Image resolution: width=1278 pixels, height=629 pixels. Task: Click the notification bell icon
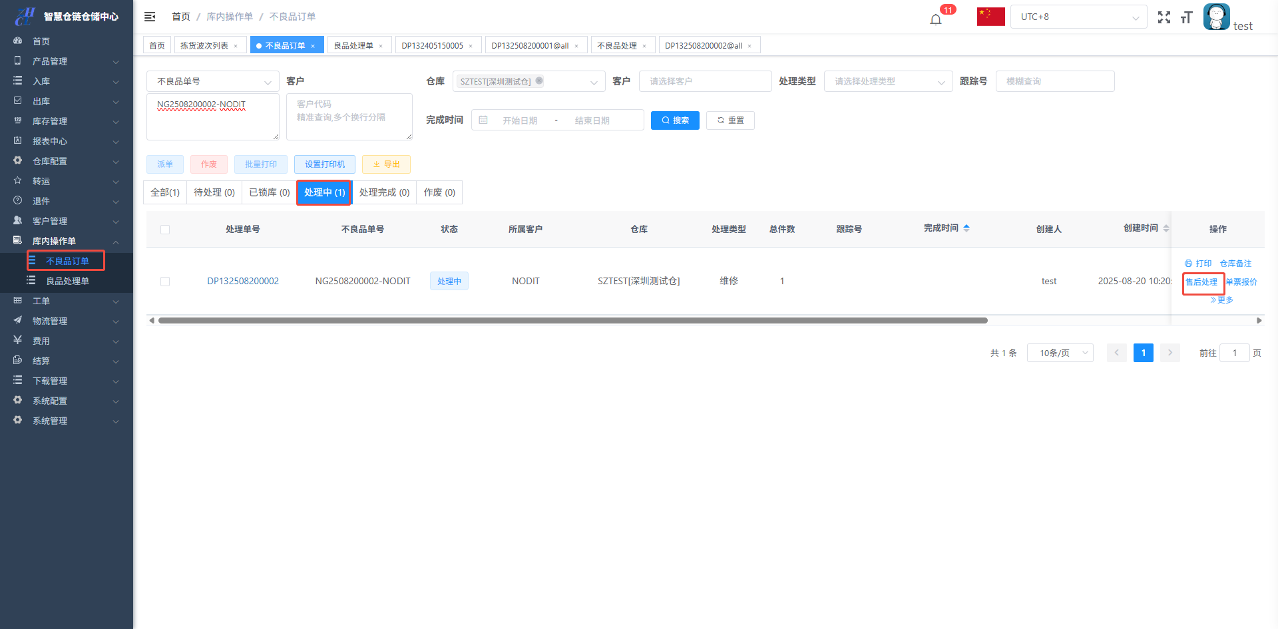[936, 19]
